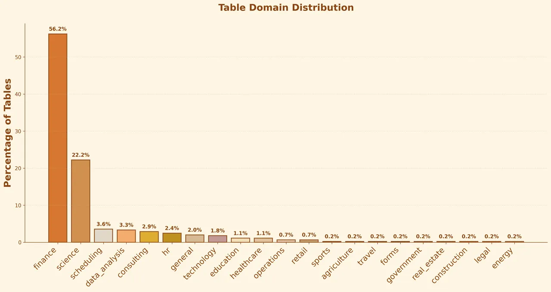Click the hr bar
The width and height of the screenshot is (551, 292).
[x=172, y=238]
